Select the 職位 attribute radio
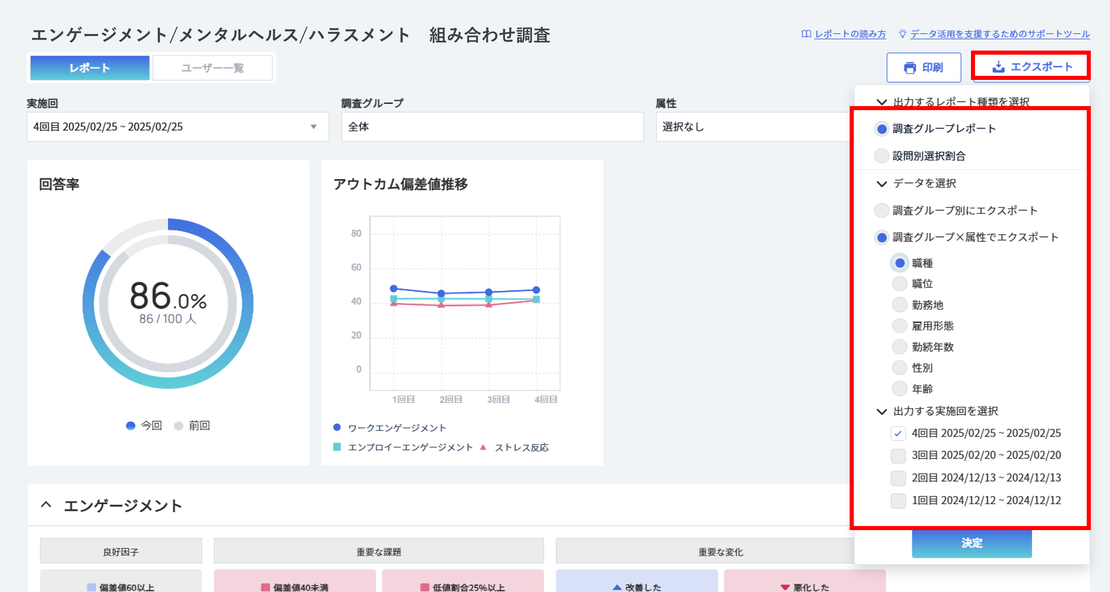Viewport: 1110px width, 592px height. tap(900, 284)
